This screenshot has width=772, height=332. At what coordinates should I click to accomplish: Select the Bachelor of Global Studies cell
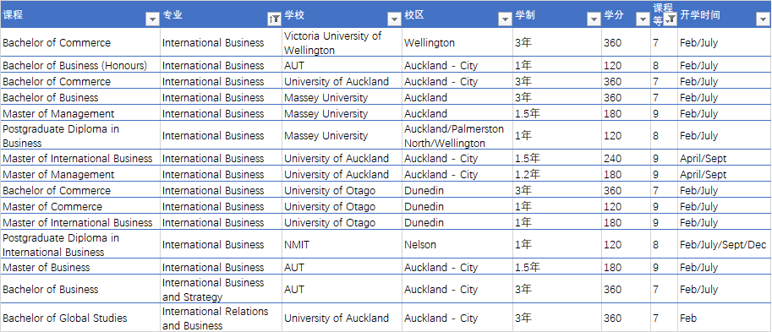tap(80, 318)
